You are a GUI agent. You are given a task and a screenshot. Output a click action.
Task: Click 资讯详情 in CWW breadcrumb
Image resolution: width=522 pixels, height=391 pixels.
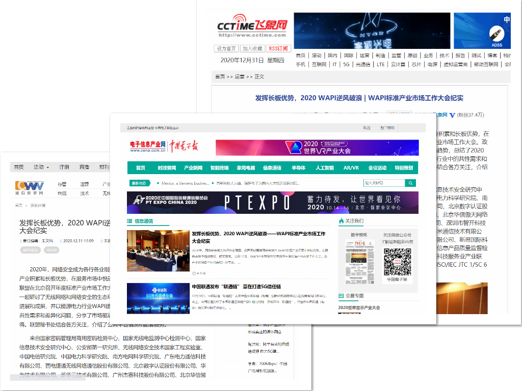click(x=38, y=206)
